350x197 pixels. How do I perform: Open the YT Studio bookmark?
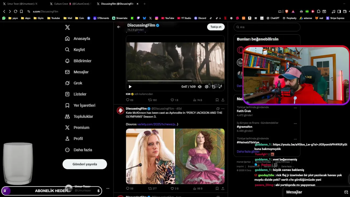point(184,18)
